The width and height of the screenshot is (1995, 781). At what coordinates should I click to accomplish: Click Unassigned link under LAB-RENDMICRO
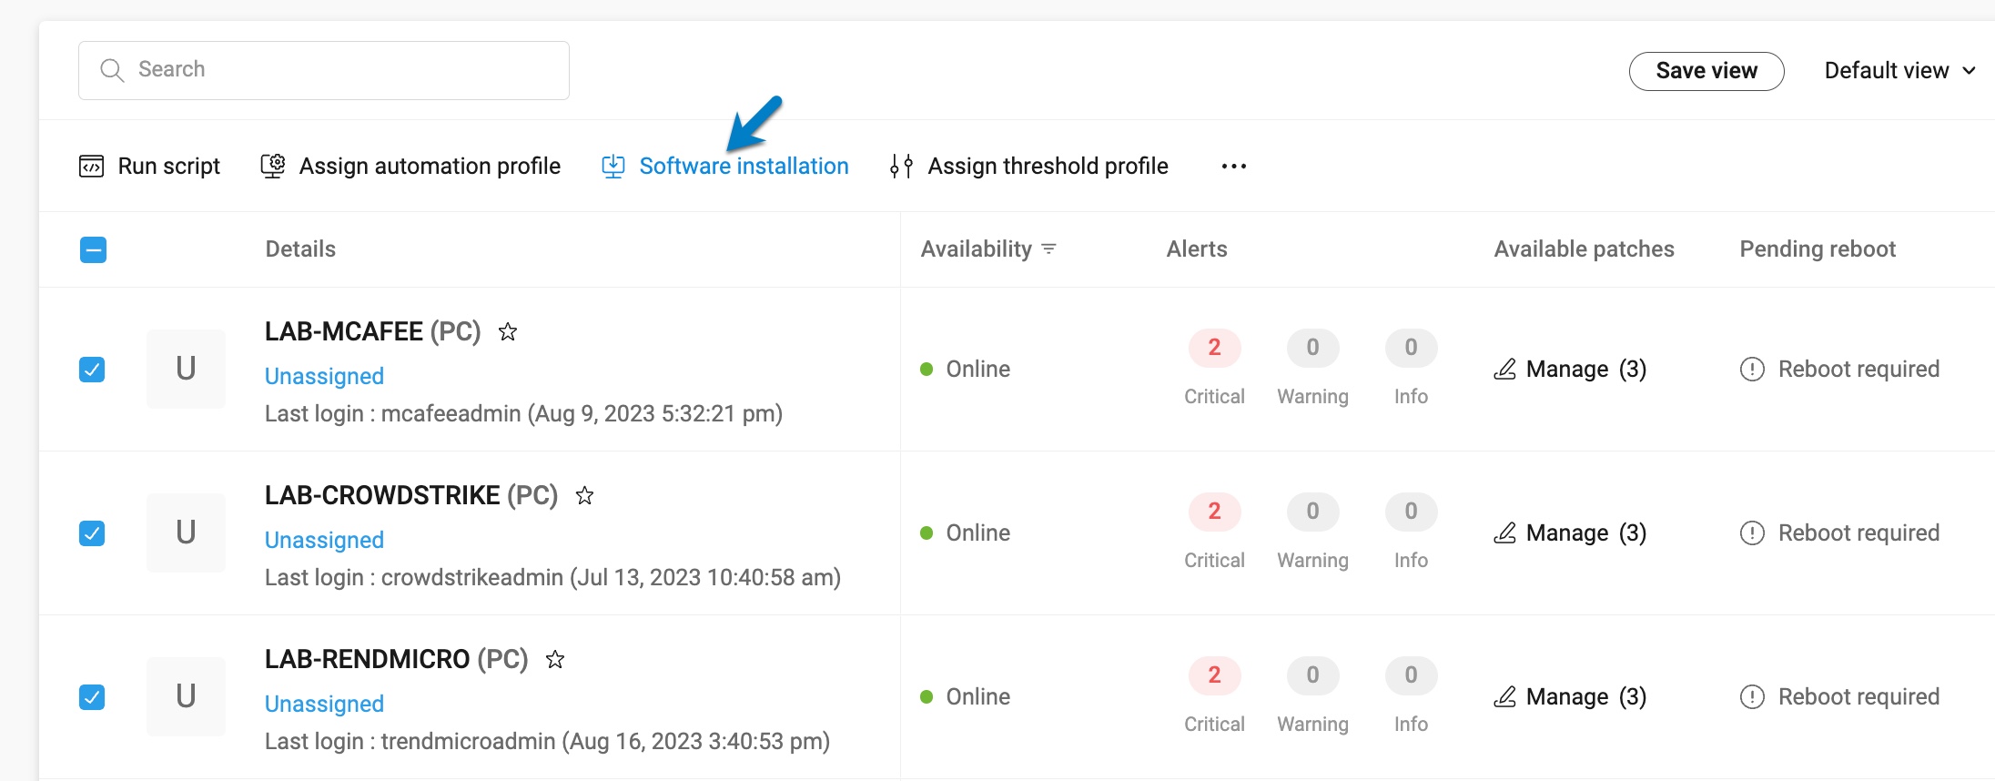coord(324,704)
